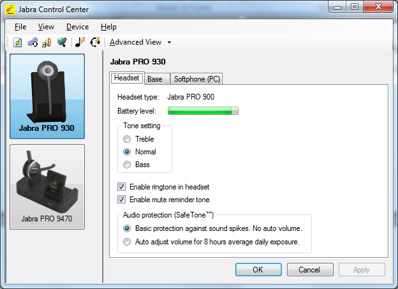Click the gears with headset settings icon
Screen dimensions: 398x289
pos(33,42)
